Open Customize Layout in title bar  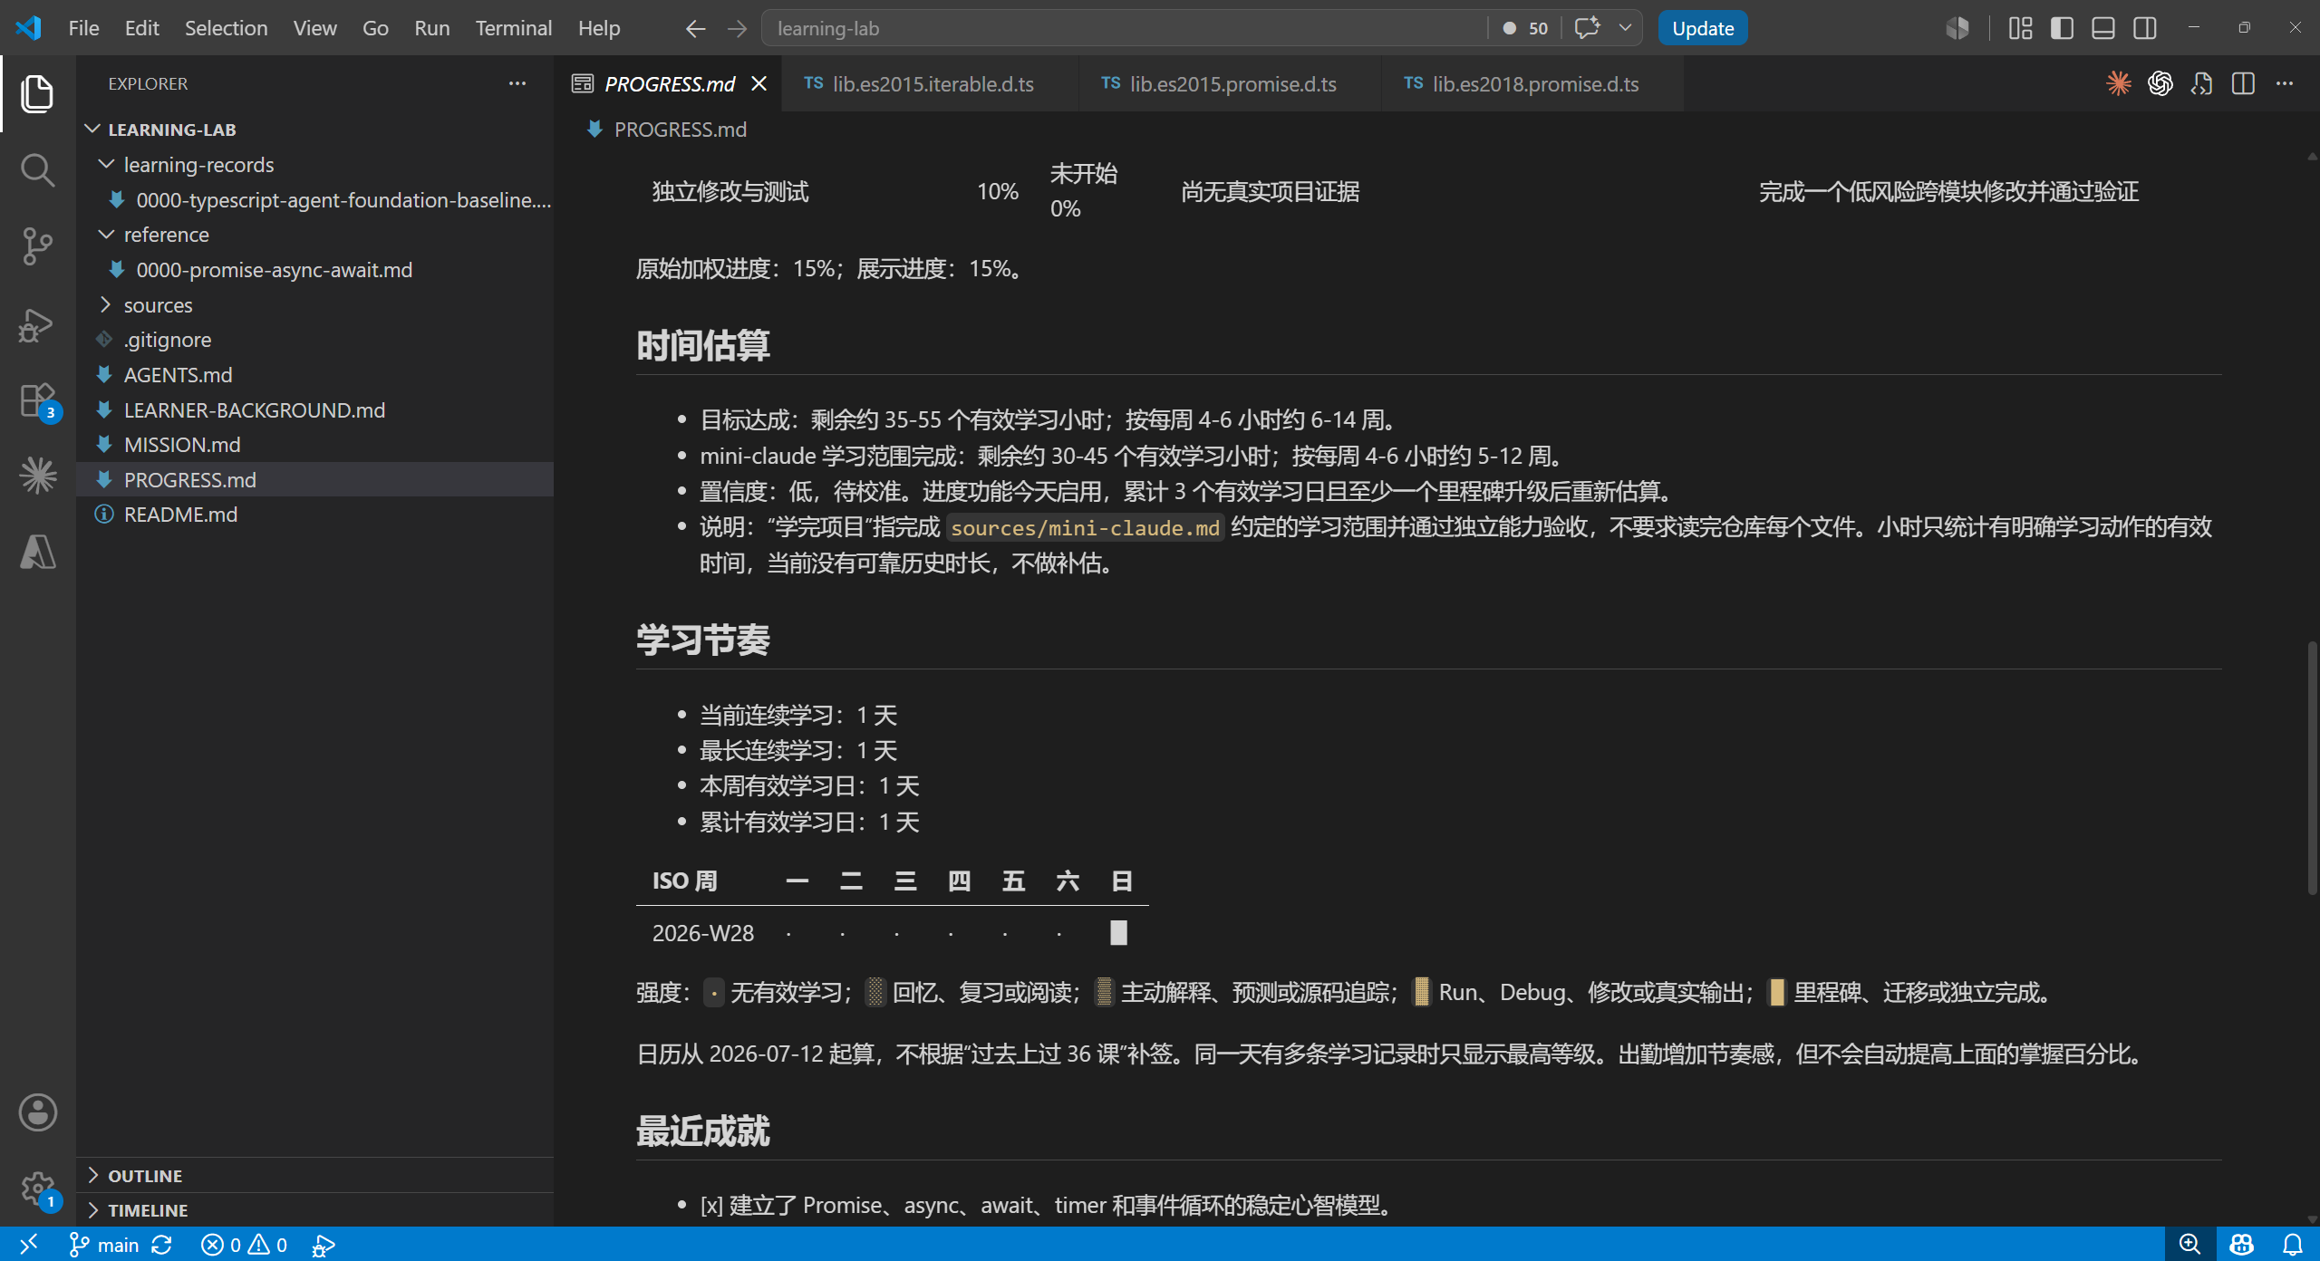[x=2020, y=28]
